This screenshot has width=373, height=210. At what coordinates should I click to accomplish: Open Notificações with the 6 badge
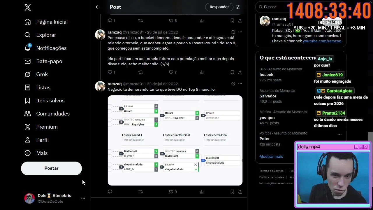click(x=45, y=48)
